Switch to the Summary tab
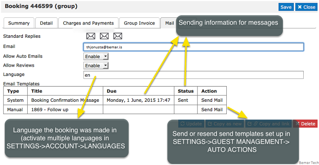Screen dimensions: 319x165 19,23
